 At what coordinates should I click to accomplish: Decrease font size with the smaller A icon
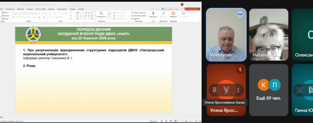(x=42, y=13)
